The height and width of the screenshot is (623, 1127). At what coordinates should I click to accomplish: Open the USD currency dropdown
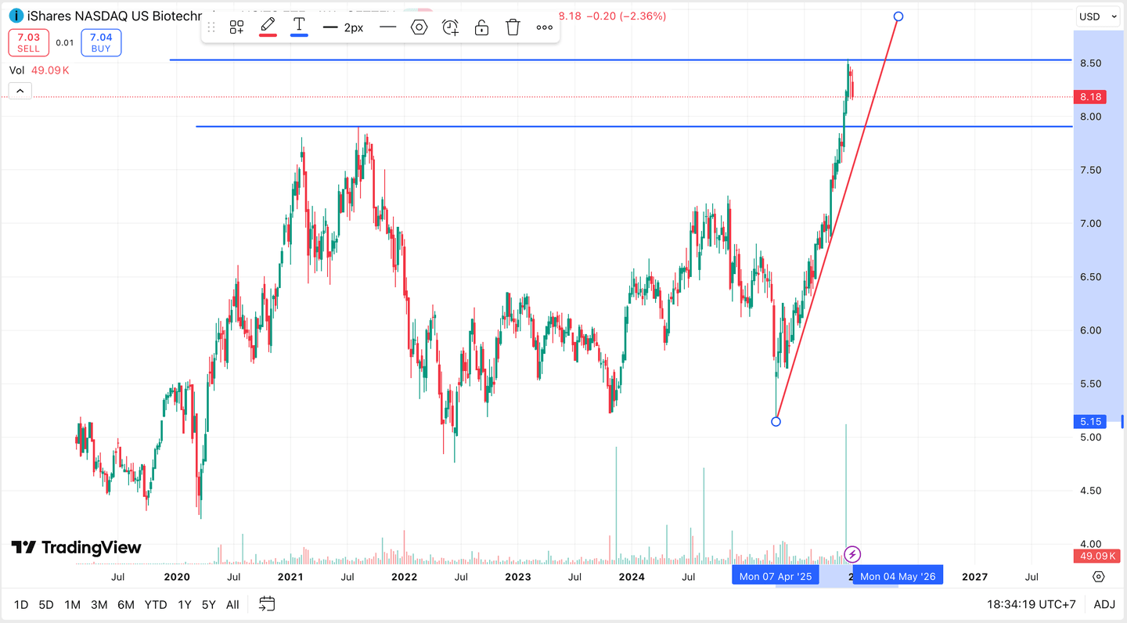[x=1099, y=16]
